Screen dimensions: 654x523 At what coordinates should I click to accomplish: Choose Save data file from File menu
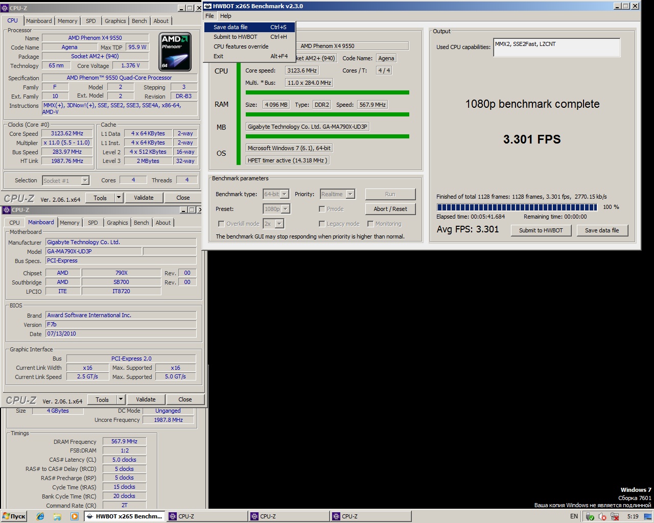[249, 27]
